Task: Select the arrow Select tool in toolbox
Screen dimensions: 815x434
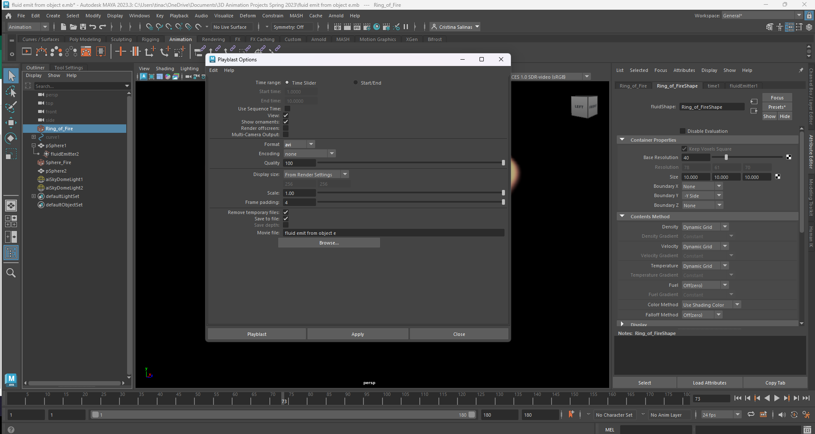Action: (x=11, y=76)
